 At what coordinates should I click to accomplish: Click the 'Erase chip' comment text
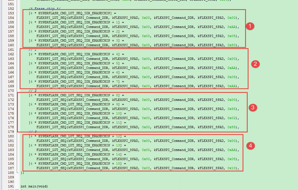[x=45, y=9]
